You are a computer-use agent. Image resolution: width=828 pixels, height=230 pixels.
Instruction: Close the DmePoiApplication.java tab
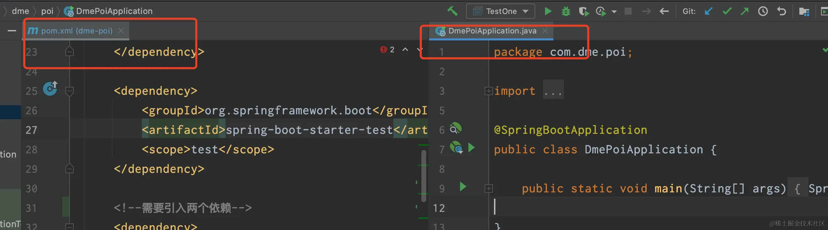545,31
